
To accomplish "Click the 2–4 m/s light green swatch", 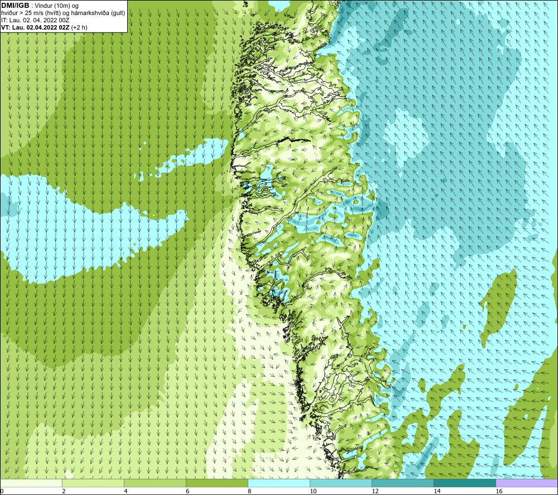I will point(93,483).
